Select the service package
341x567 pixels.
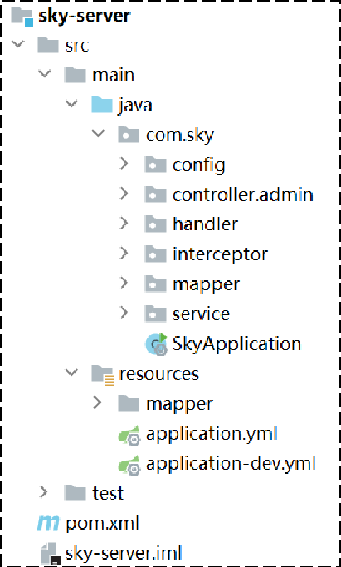click(x=201, y=314)
